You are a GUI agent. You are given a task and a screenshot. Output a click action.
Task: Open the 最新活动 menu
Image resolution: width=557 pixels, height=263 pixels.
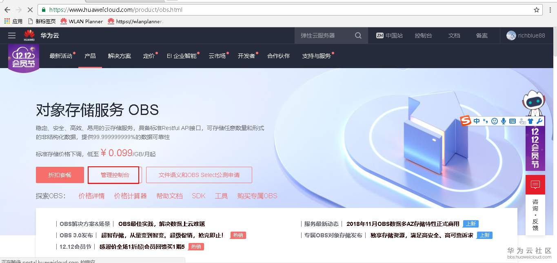point(61,56)
